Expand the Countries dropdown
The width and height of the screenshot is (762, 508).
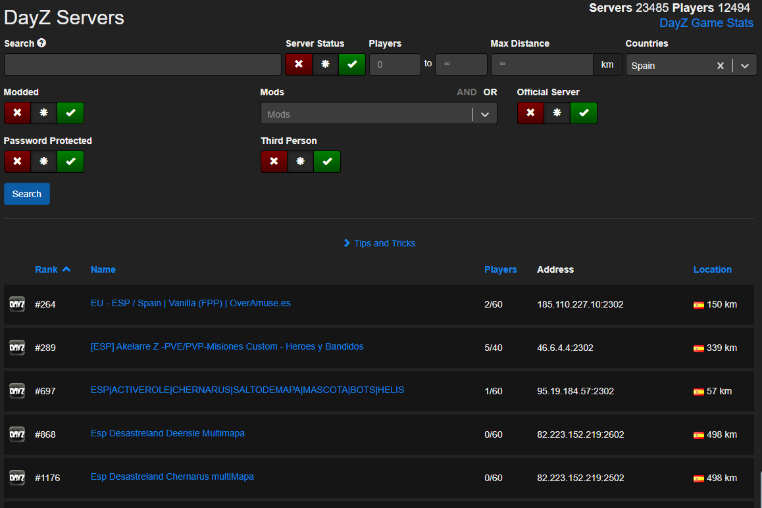tap(745, 65)
